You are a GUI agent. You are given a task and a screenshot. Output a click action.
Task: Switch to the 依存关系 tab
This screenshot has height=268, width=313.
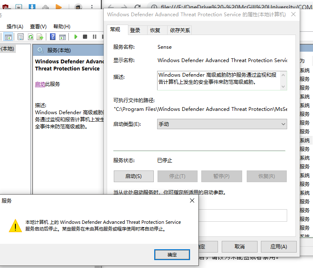click(180, 30)
